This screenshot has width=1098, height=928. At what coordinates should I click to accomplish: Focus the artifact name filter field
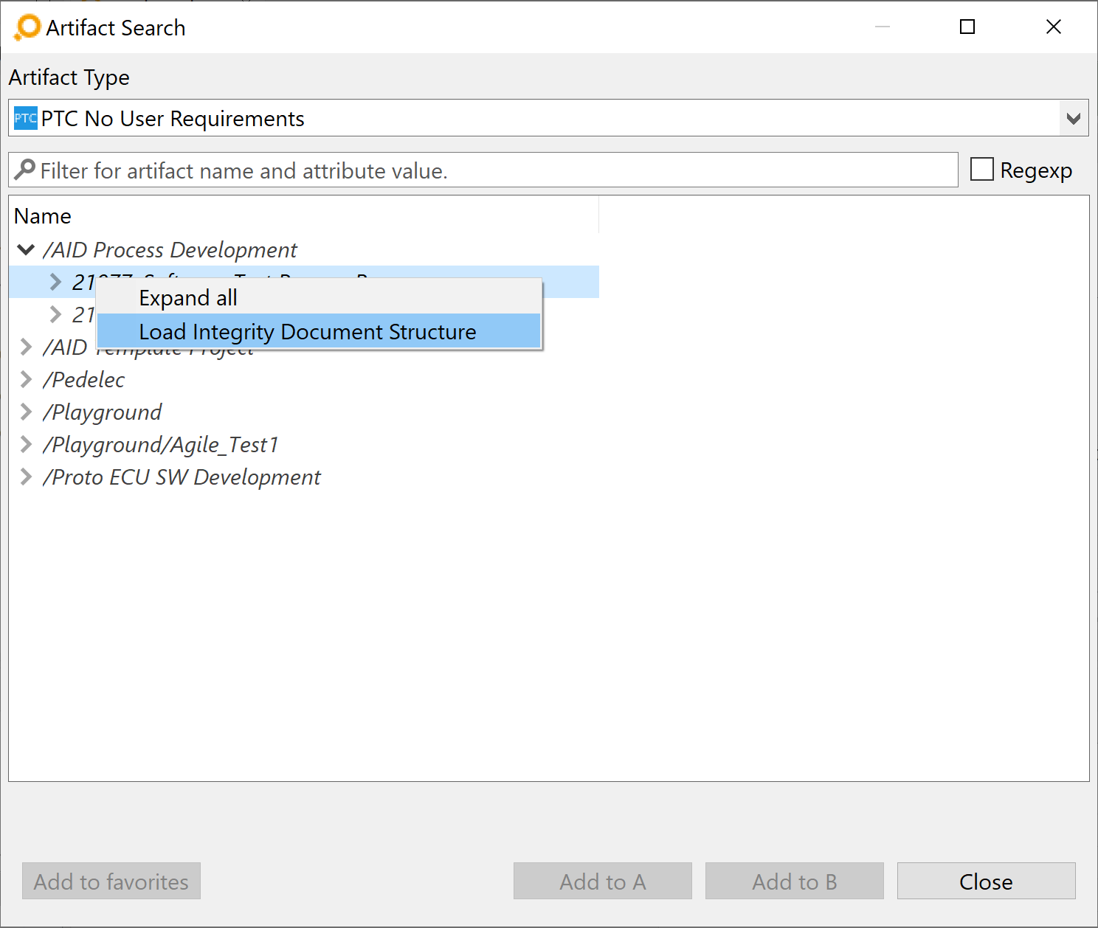(x=483, y=170)
